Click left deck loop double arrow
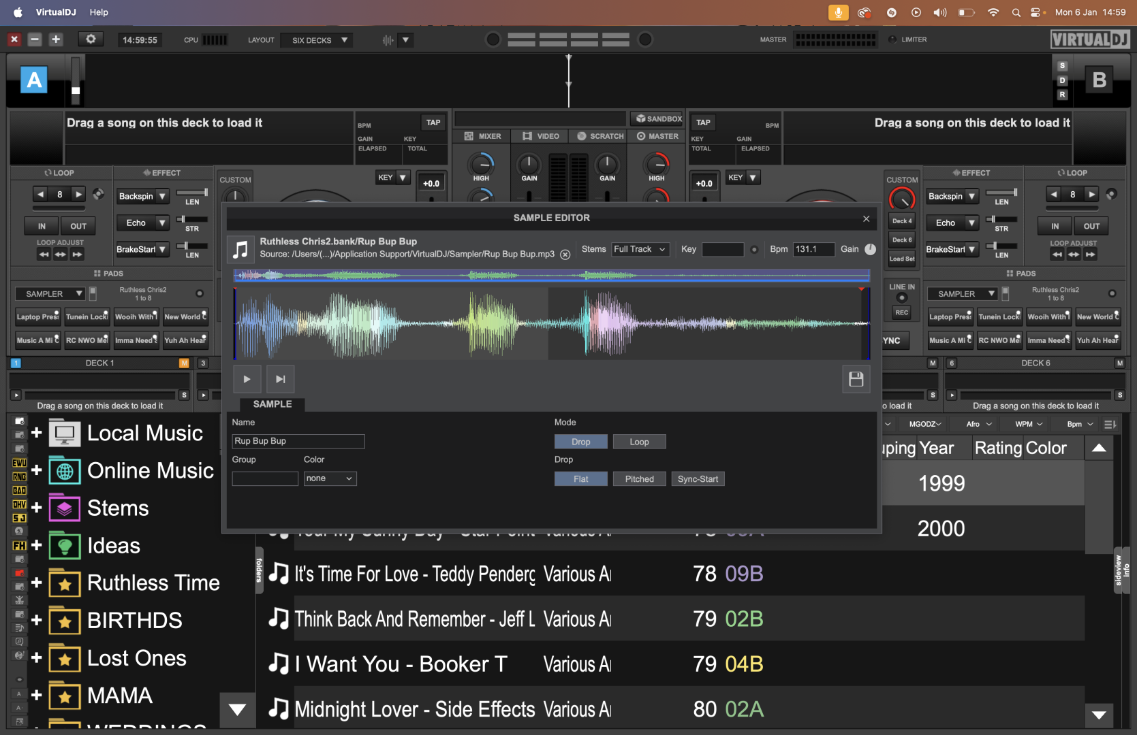 (78, 195)
